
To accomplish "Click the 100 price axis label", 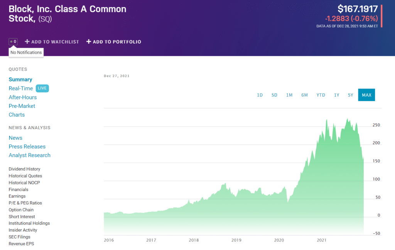I will [x=376, y=179].
